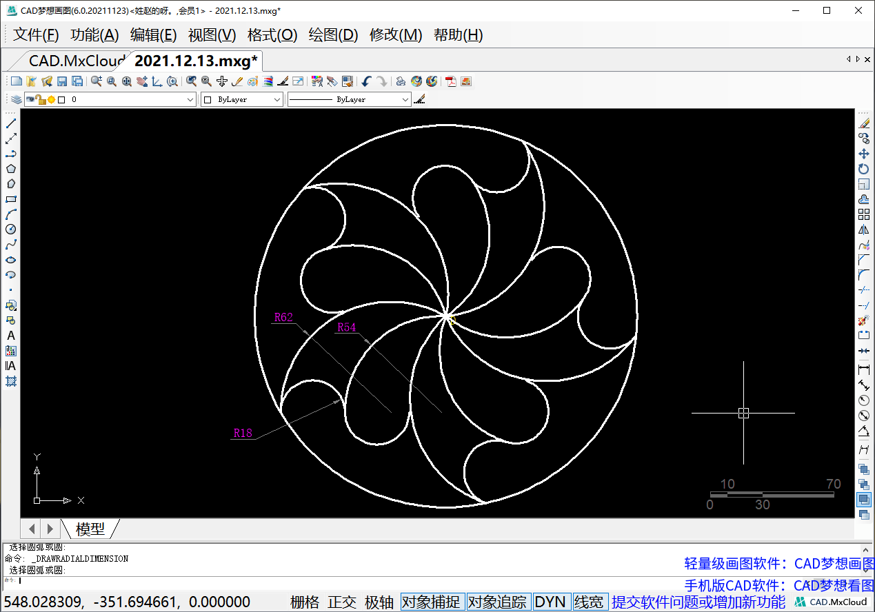Pick the Rectangle tool in left toolbar

click(11, 199)
